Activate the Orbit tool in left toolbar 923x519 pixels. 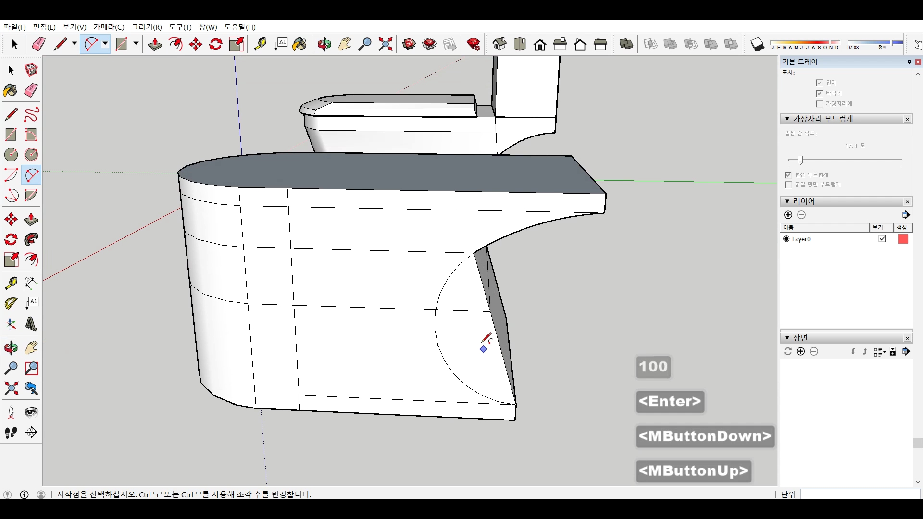coord(11,348)
